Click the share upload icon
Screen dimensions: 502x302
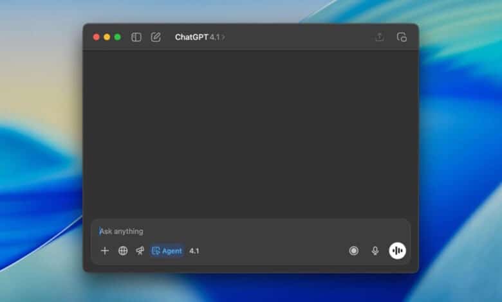pyautogui.click(x=380, y=37)
